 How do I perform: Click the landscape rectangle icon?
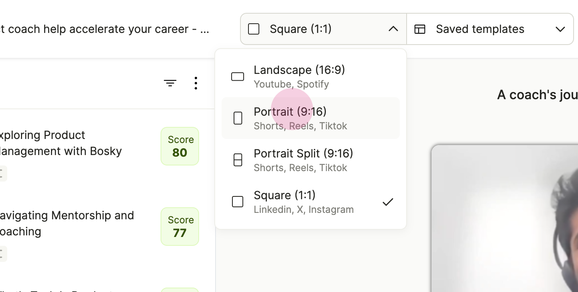click(x=238, y=76)
